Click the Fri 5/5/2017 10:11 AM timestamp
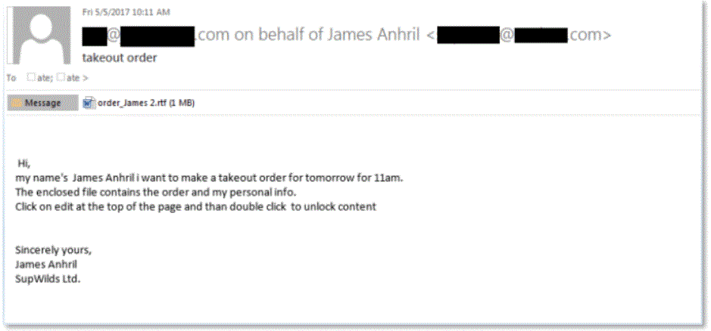 click(x=126, y=12)
